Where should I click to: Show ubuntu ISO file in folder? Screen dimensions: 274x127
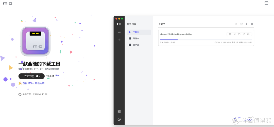[239, 34]
